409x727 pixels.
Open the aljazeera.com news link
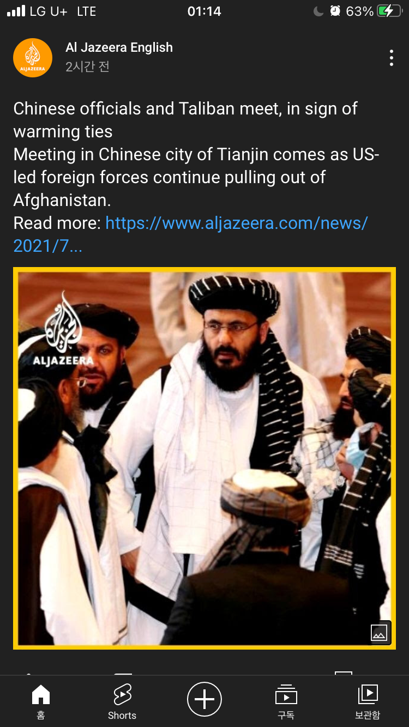coord(190,234)
